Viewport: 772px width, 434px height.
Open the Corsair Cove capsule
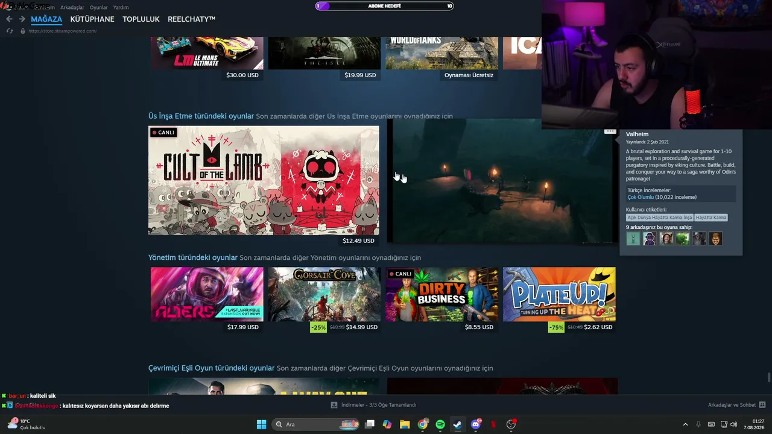point(324,294)
